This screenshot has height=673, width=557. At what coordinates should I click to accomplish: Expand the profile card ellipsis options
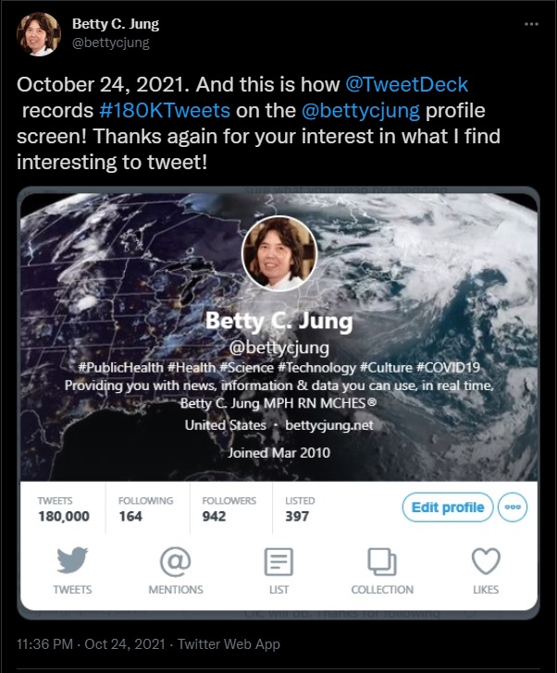pyautogui.click(x=513, y=507)
